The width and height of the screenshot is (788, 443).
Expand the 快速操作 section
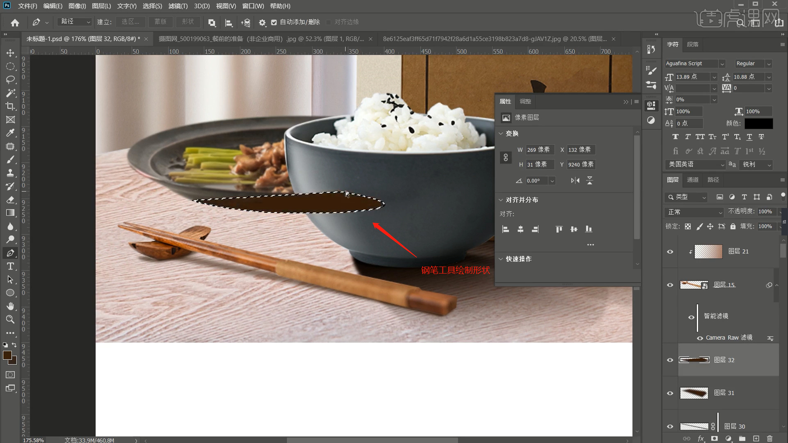pyautogui.click(x=501, y=258)
